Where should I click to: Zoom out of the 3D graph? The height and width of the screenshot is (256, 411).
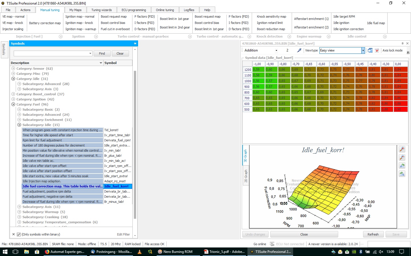tap(402, 157)
